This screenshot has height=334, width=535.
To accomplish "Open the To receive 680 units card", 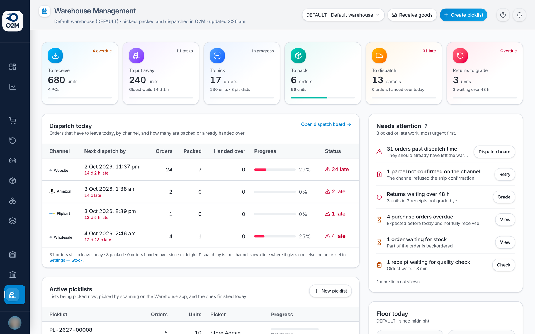I will (x=80, y=73).
